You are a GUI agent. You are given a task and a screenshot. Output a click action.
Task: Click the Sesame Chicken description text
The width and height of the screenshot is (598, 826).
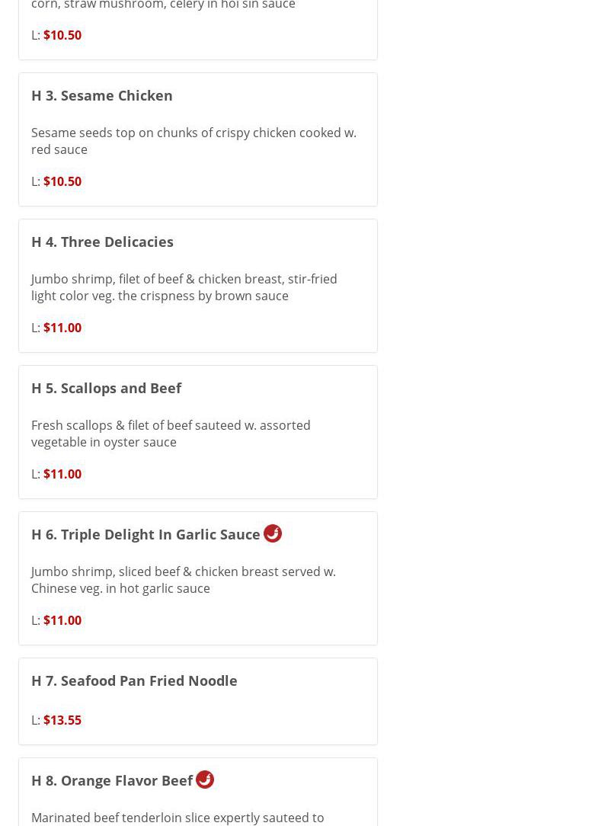[x=193, y=141]
